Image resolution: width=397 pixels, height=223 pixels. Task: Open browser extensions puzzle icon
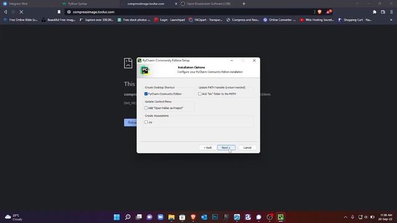click(375, 12)
